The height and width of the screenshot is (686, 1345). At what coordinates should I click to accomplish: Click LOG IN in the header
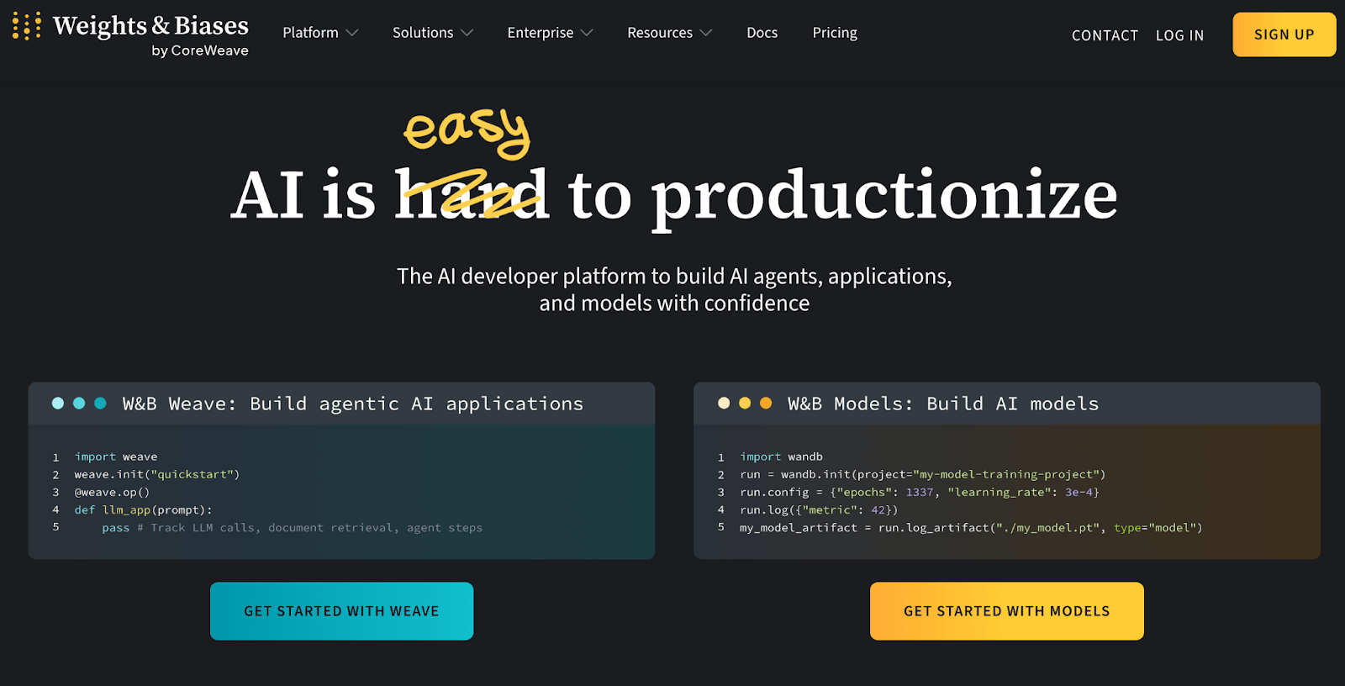tap(1179, 35)
